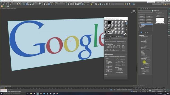Select Image Alpha as alpha source
Screen dimensions: 170x95
[117, 69]
